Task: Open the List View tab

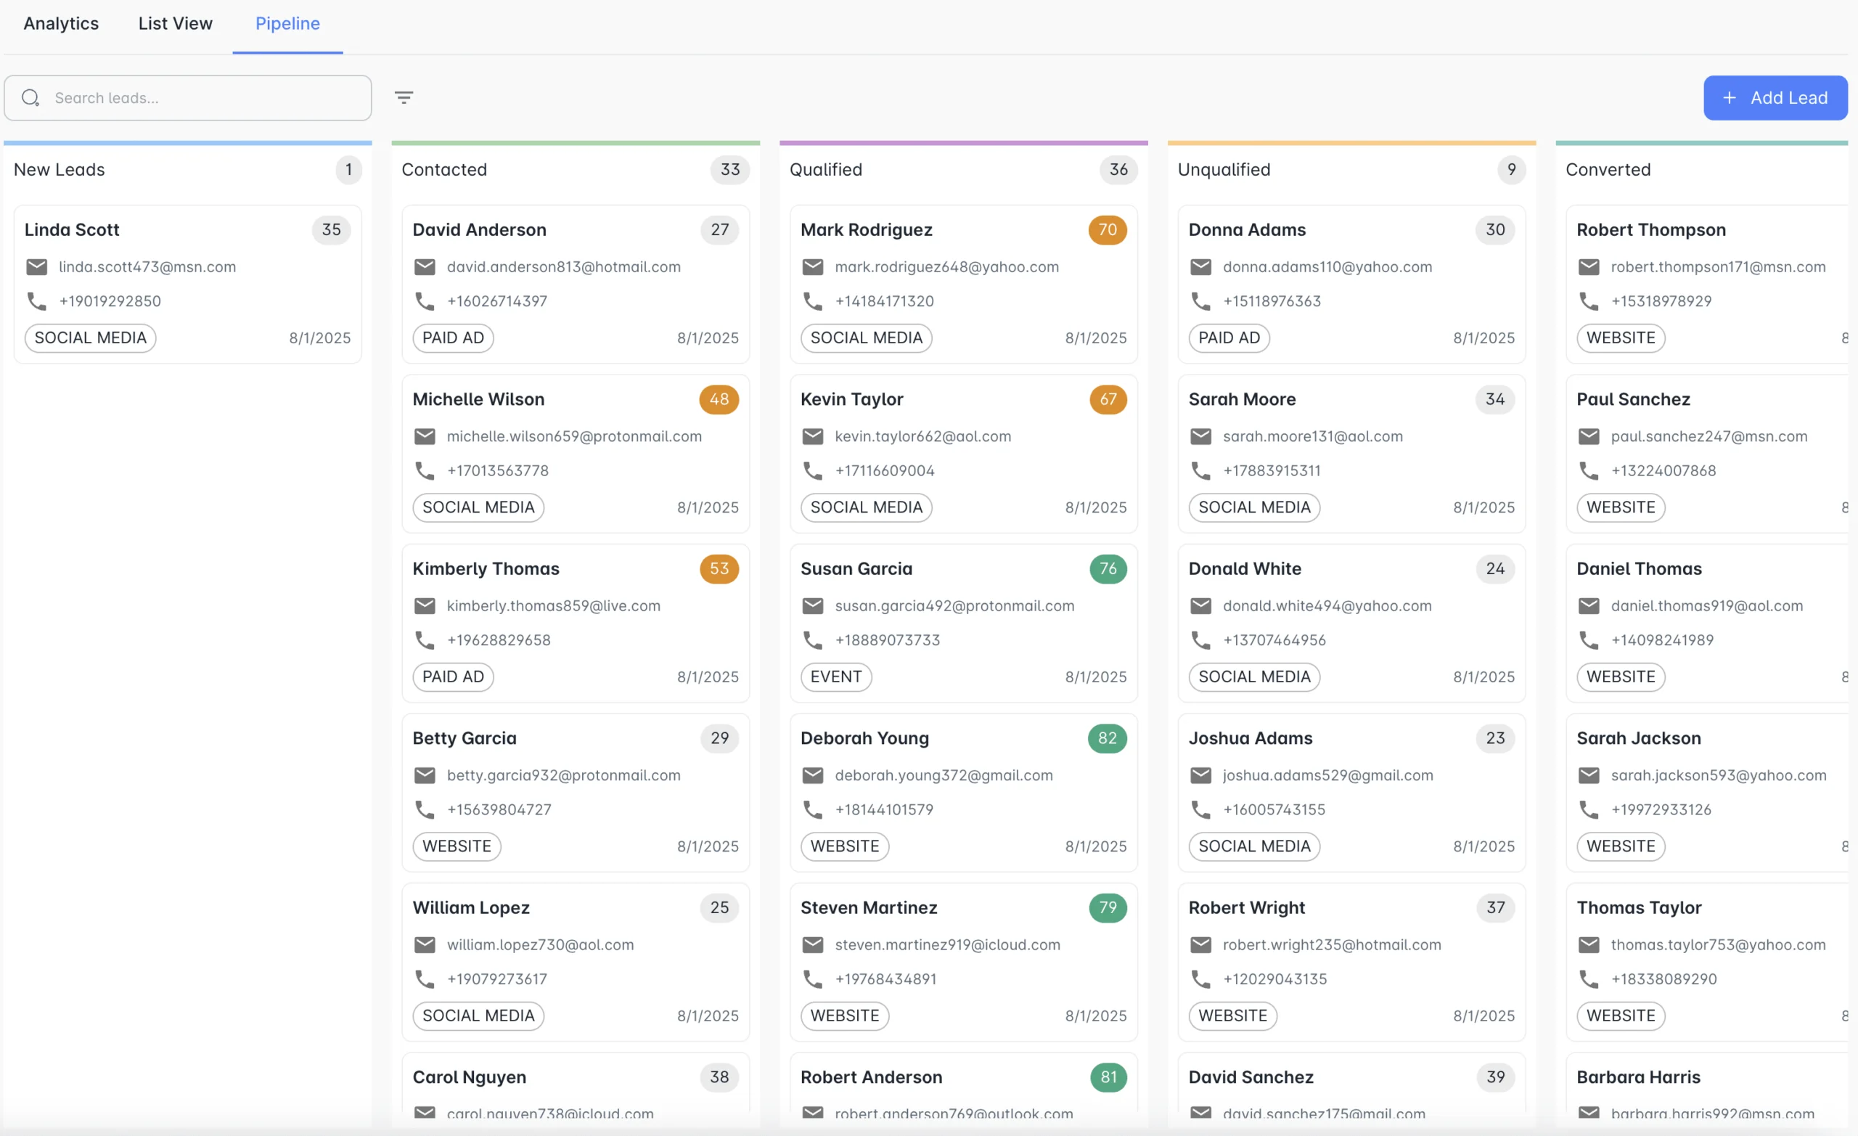Action: (175, 23)
